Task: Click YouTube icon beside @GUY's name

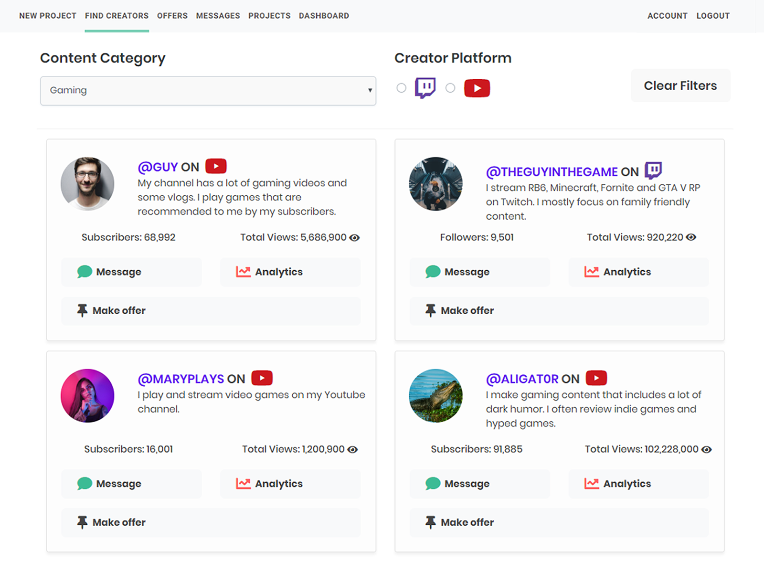Action: point(216,166)
